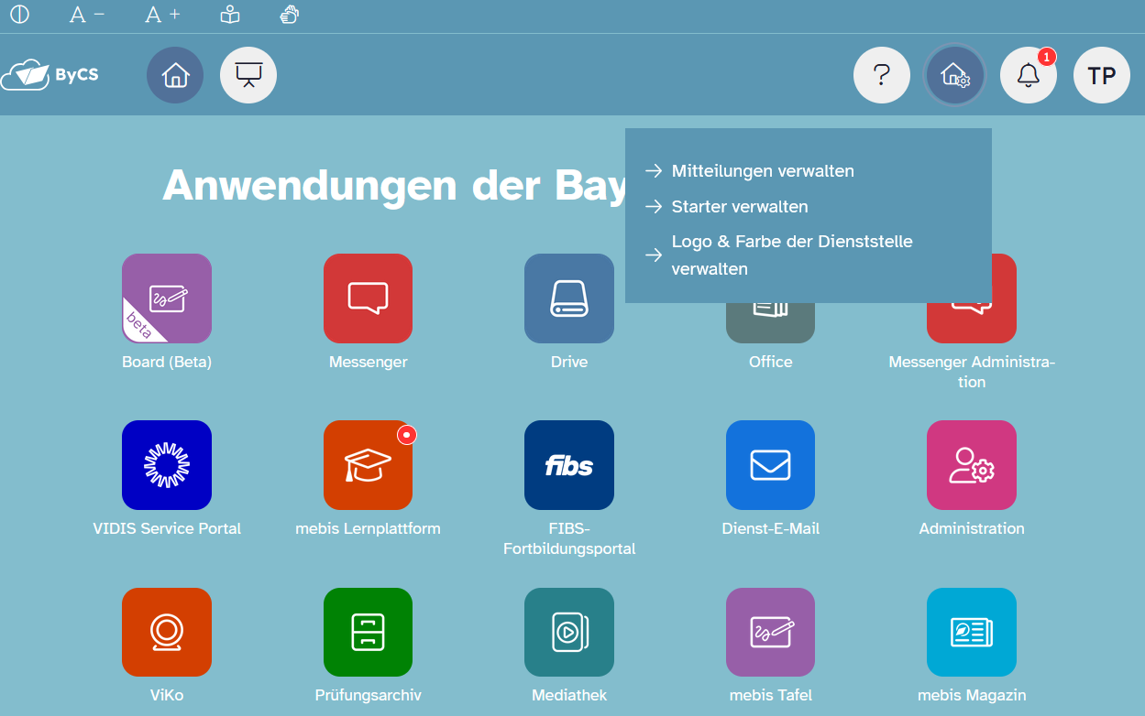The image size is (1145, 716).
Task: Open the FIBS Fortbildungsportal tile
Action: click(569, 465)
